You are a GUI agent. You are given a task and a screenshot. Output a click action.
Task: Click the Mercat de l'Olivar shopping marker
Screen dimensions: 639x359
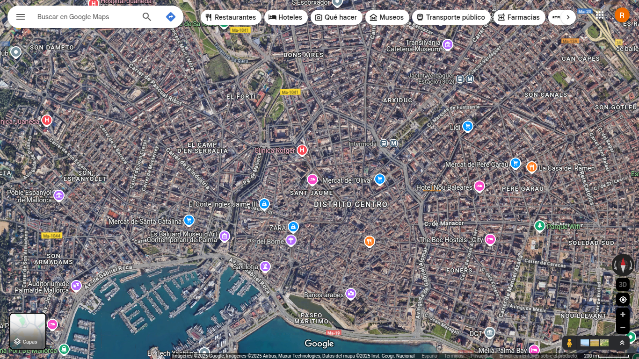click(380, 179)
